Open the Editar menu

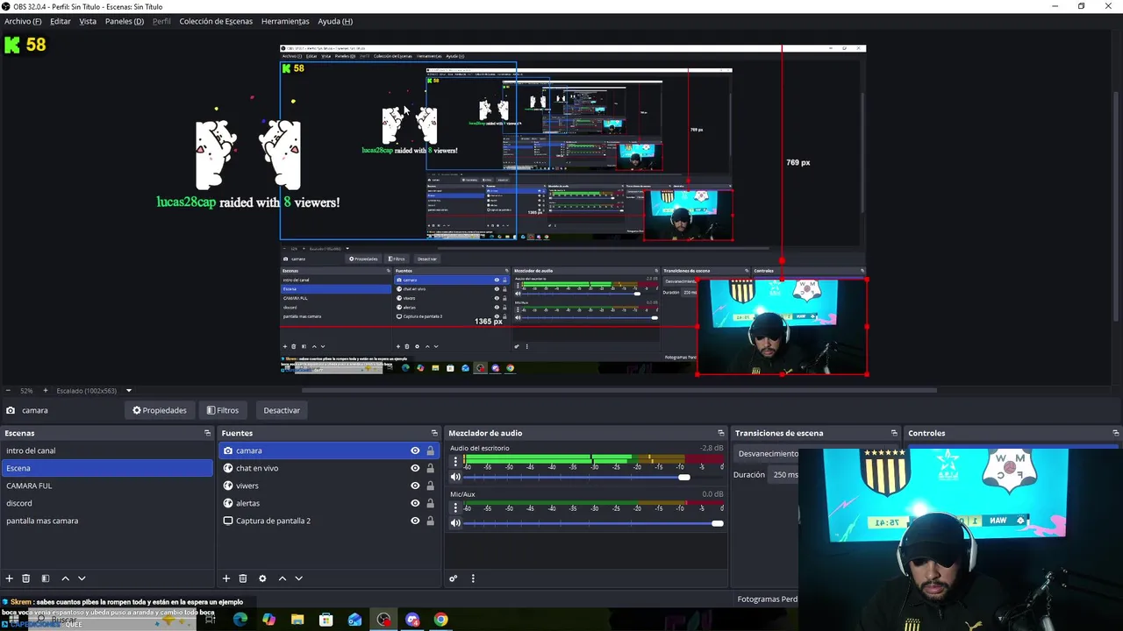click(61, 21)
